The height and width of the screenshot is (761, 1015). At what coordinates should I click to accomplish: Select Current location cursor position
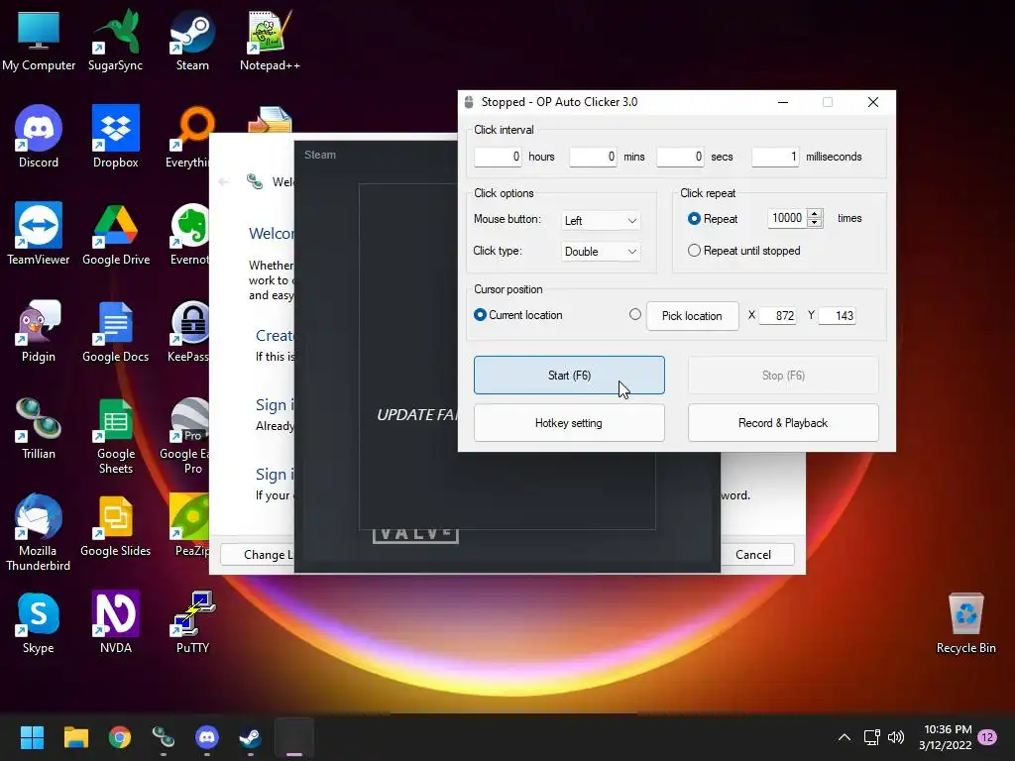pyautogui.click(x=480, y=314)
